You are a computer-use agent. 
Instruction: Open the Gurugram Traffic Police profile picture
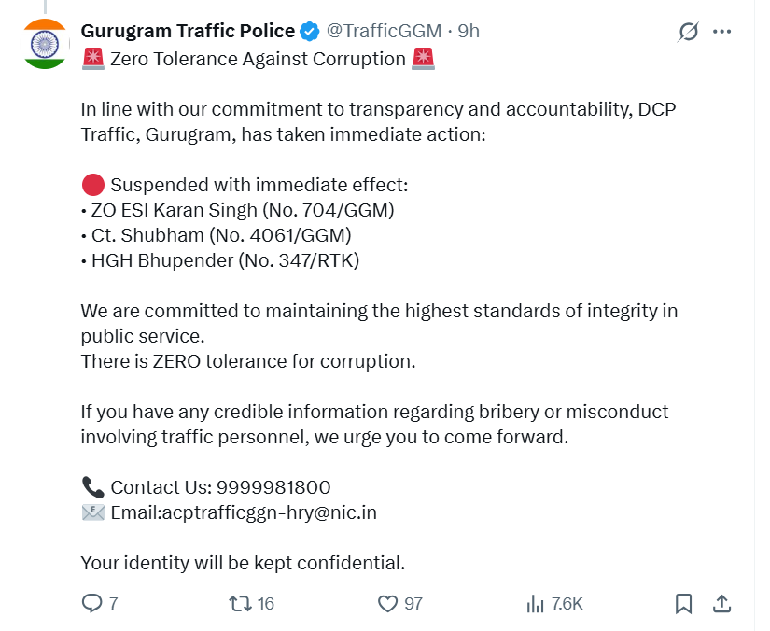(x=45, y=43)
